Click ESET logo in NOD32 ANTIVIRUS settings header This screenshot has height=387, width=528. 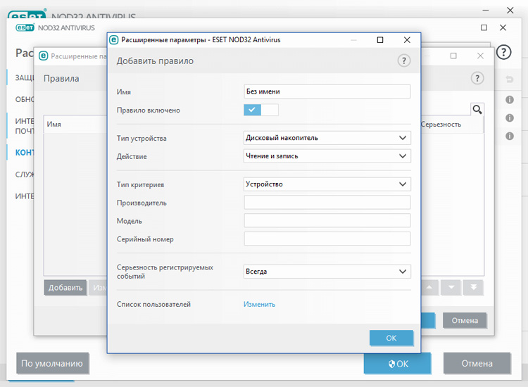click(25, 27)
